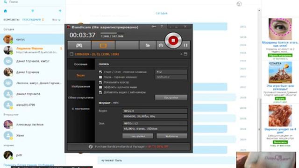Click the webcam preview thumbnail
The width and height of the screenshot is (299, 168).
click(x=266, y=160)
